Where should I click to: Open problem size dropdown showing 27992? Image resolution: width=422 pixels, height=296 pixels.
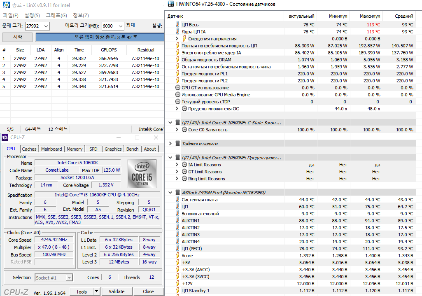pyautogui.click(x=46, y=26)
